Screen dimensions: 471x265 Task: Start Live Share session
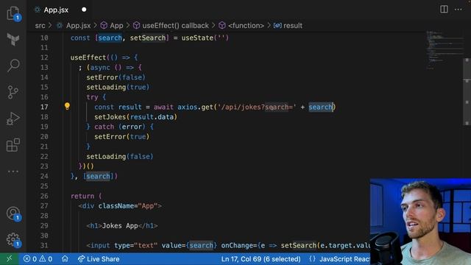click(99, 258)
